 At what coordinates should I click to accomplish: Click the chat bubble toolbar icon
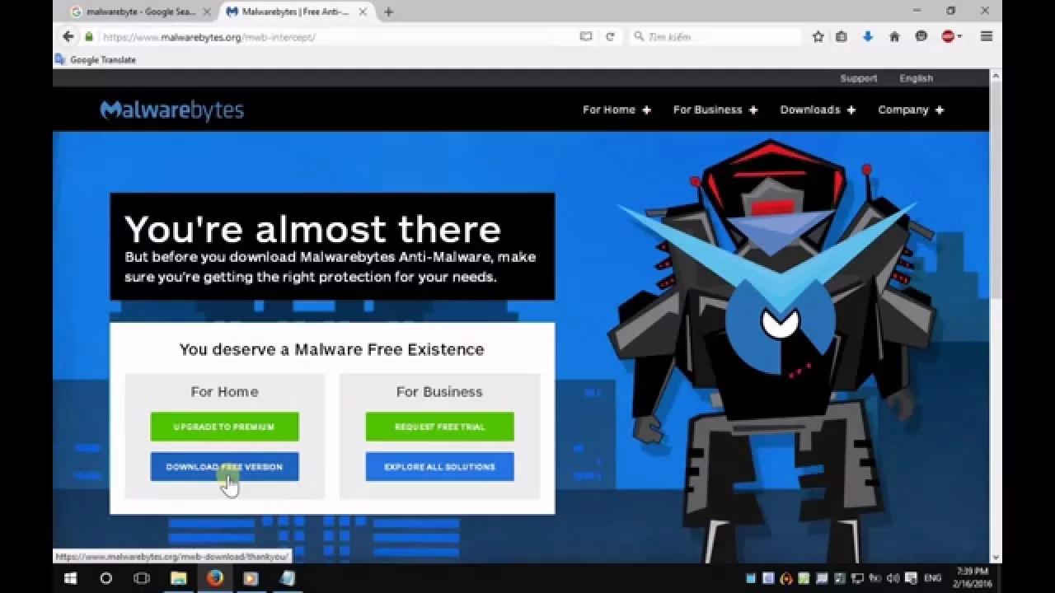pos(921,36)
